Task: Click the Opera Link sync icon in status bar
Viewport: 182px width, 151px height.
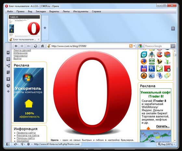Action: [x=15, y=144]
